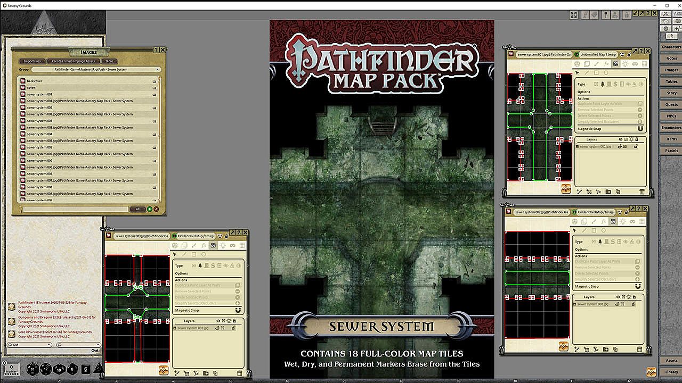Image resolution: width=682 pixels, height=383 pixels.
Task: Open the FX effects tool in sewer system 003 toolbar
Action: pos(204,245)
